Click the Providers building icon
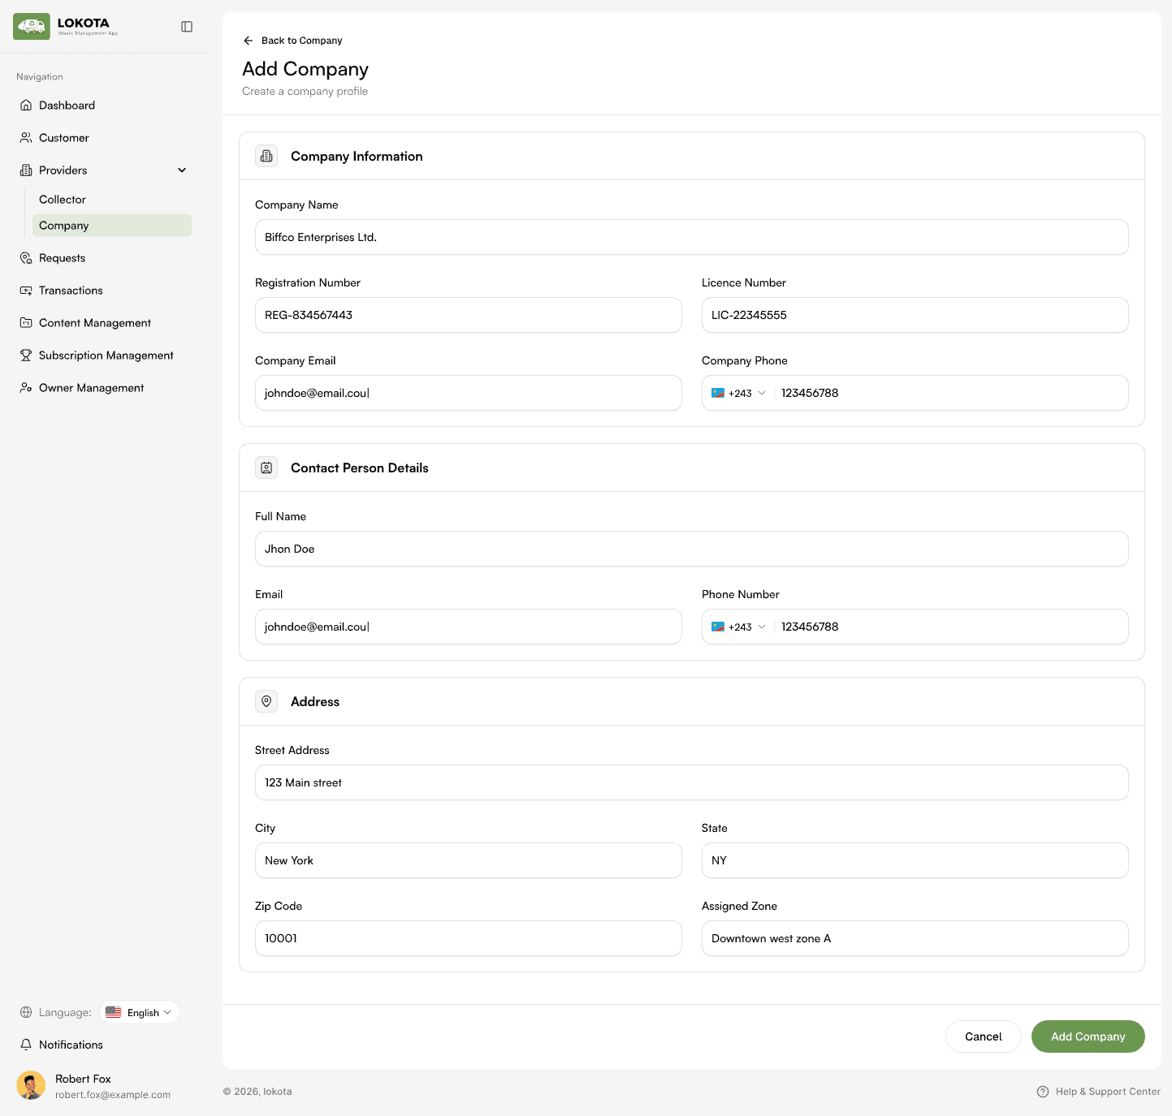 (26, 170)
